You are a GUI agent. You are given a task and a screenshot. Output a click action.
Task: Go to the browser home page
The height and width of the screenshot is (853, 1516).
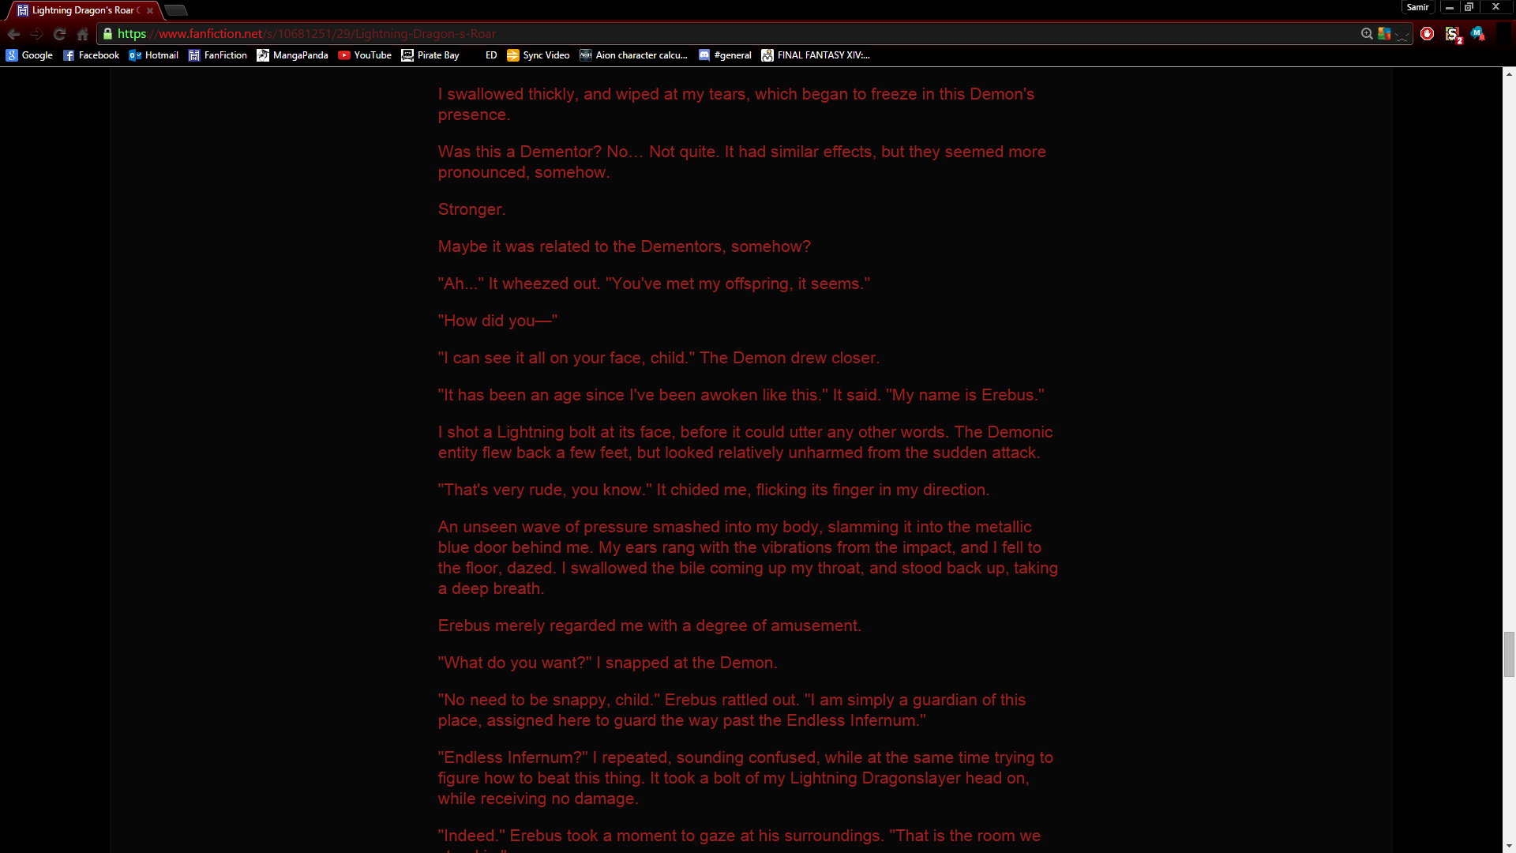(x=82, y=34)
